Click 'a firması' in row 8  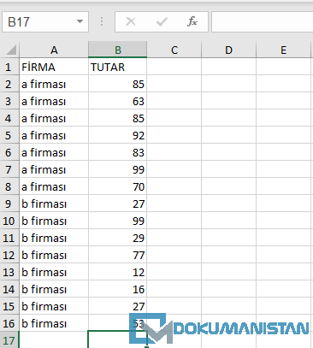44,186
